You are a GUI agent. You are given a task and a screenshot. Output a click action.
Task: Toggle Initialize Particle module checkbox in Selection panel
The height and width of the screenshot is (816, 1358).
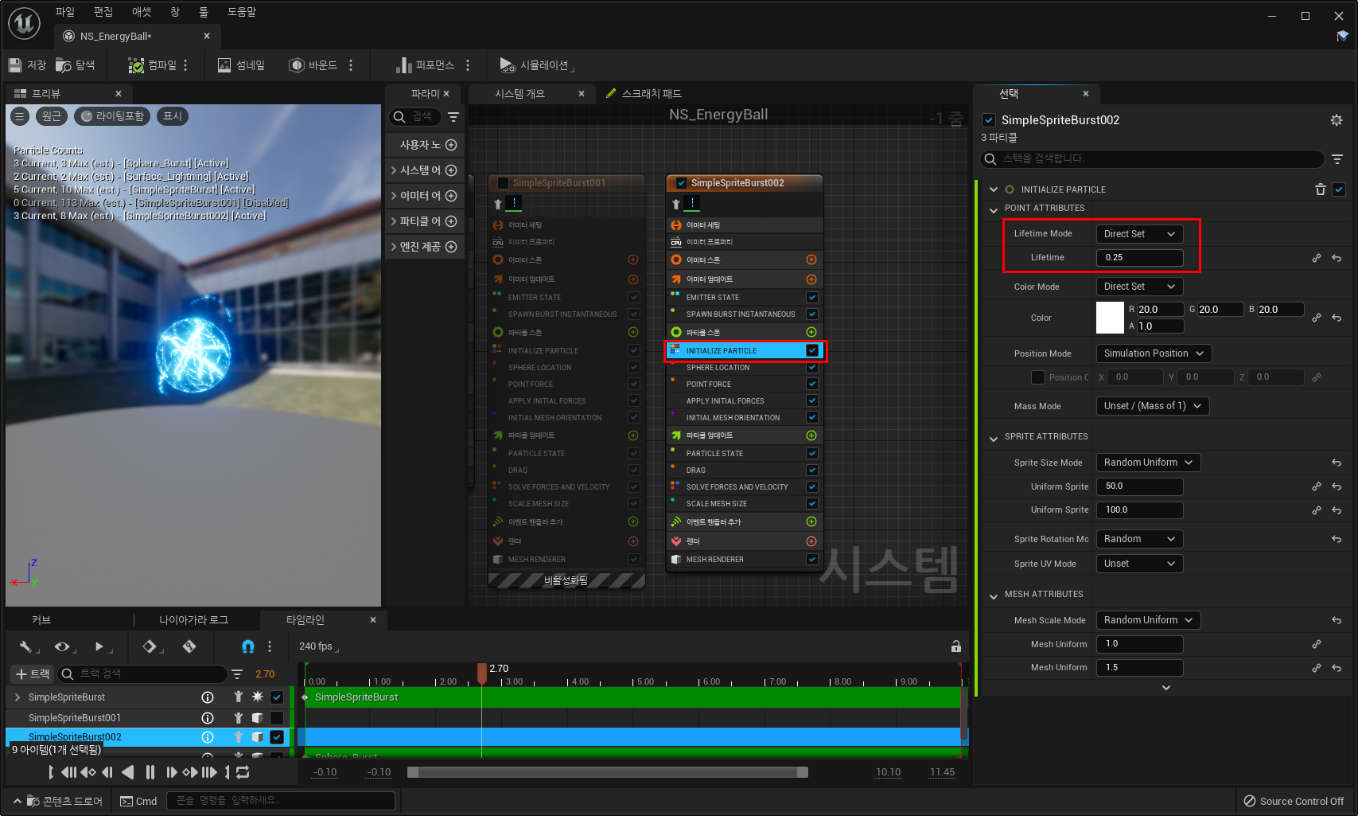[1339, 189]
